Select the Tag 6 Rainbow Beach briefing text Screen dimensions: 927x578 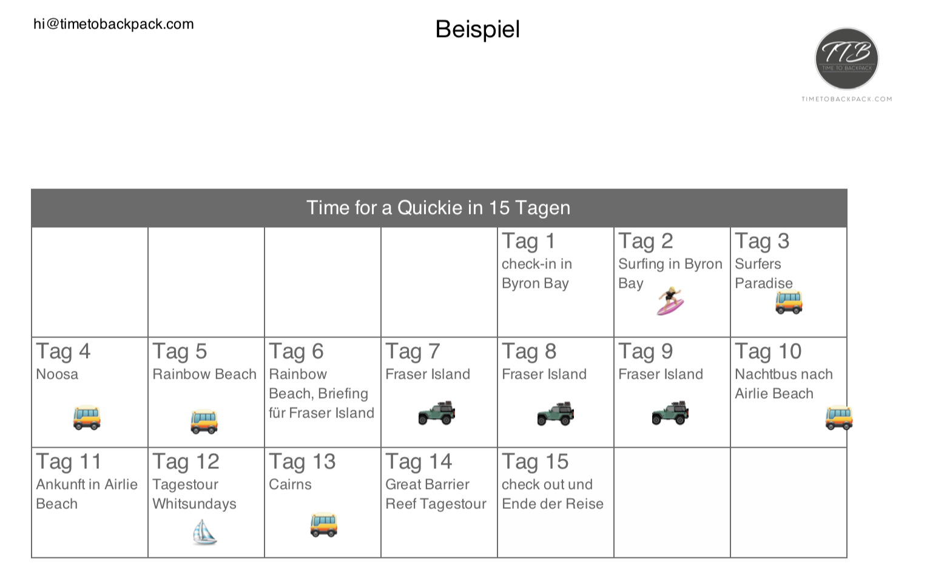tap(321, 393)
